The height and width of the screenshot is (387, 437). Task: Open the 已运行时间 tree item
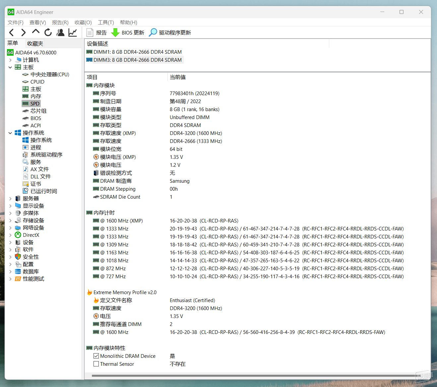(x=40, y=191)
